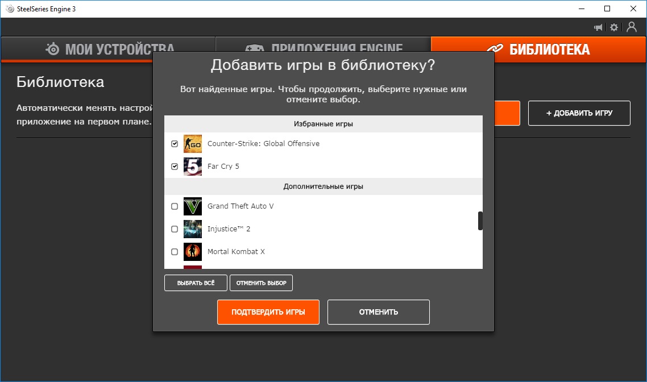Viewport: 647px width, 382px height.
Task: Click the Mortal Kombat X game icon
Action: click(x=193, y=252)
